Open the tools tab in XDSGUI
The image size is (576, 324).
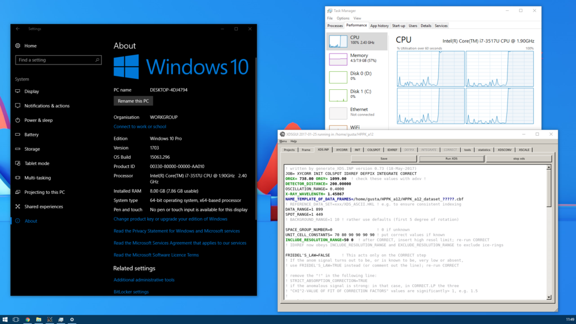(x=467, y=150)
